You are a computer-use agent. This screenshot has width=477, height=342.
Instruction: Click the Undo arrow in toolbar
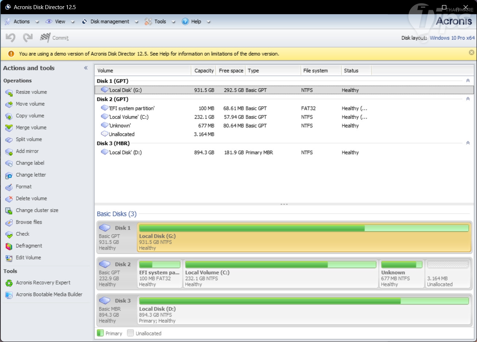click(x=11, y=37)
